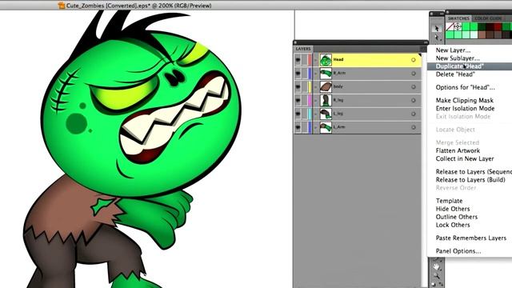512x288 pixels.
Task: Open Panel Options... menu entry
Action: pos(458,251)
